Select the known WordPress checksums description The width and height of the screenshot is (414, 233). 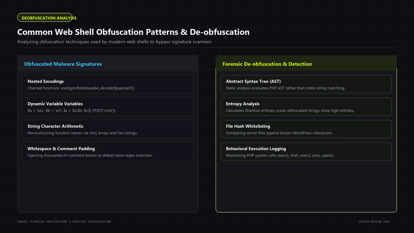(x=279, y=133)
